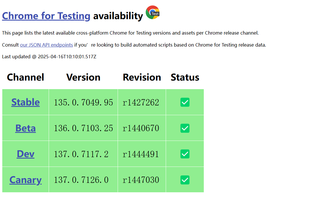
Task: Click the Channel column header
Action: 25,77
